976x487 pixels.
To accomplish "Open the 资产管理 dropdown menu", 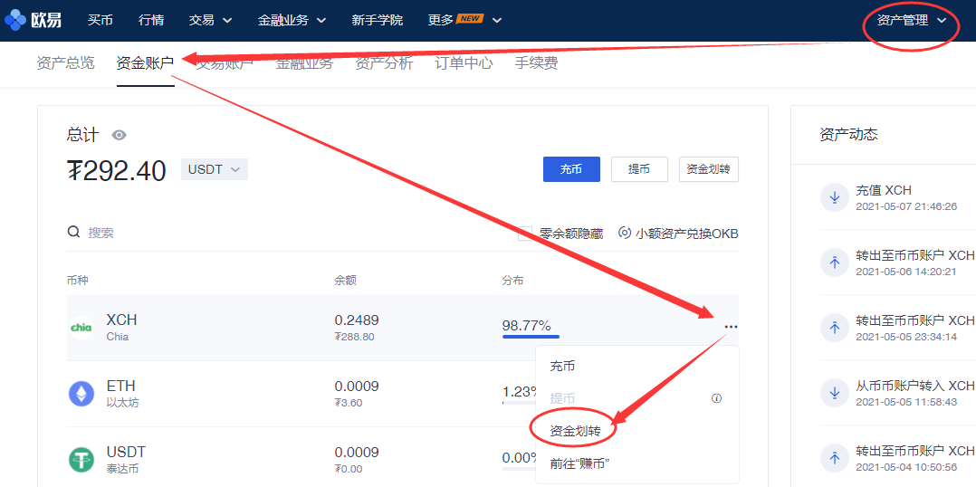I will [911, 20].
